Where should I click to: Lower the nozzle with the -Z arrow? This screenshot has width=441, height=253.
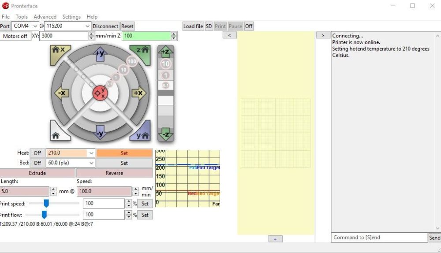point(166,134)
